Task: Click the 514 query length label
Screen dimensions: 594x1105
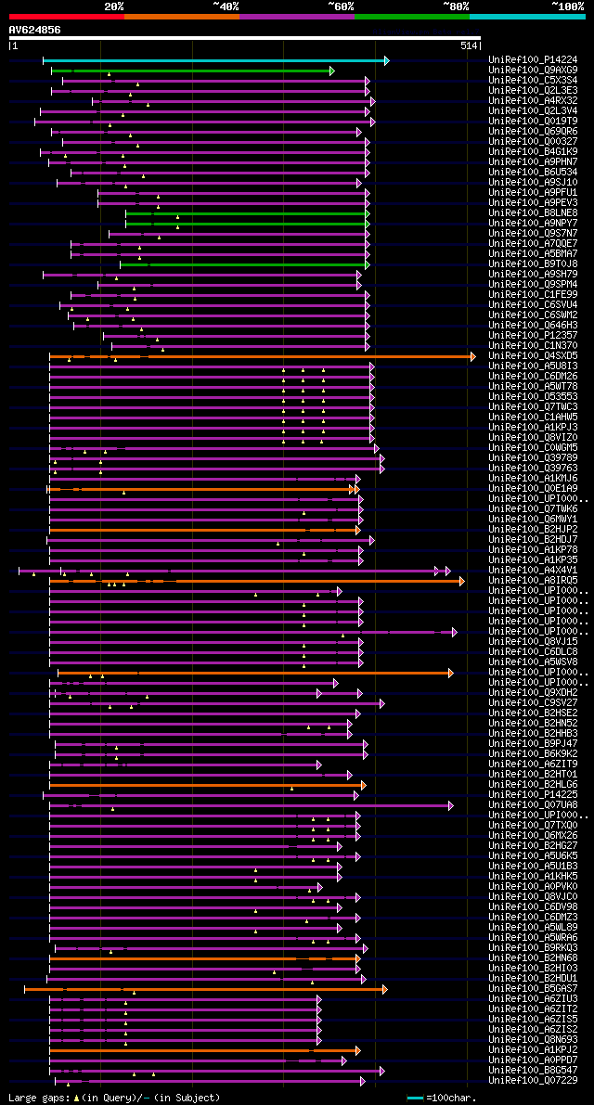Action: (470, 45)
